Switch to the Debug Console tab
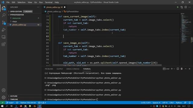 click(x=73, y=69)
